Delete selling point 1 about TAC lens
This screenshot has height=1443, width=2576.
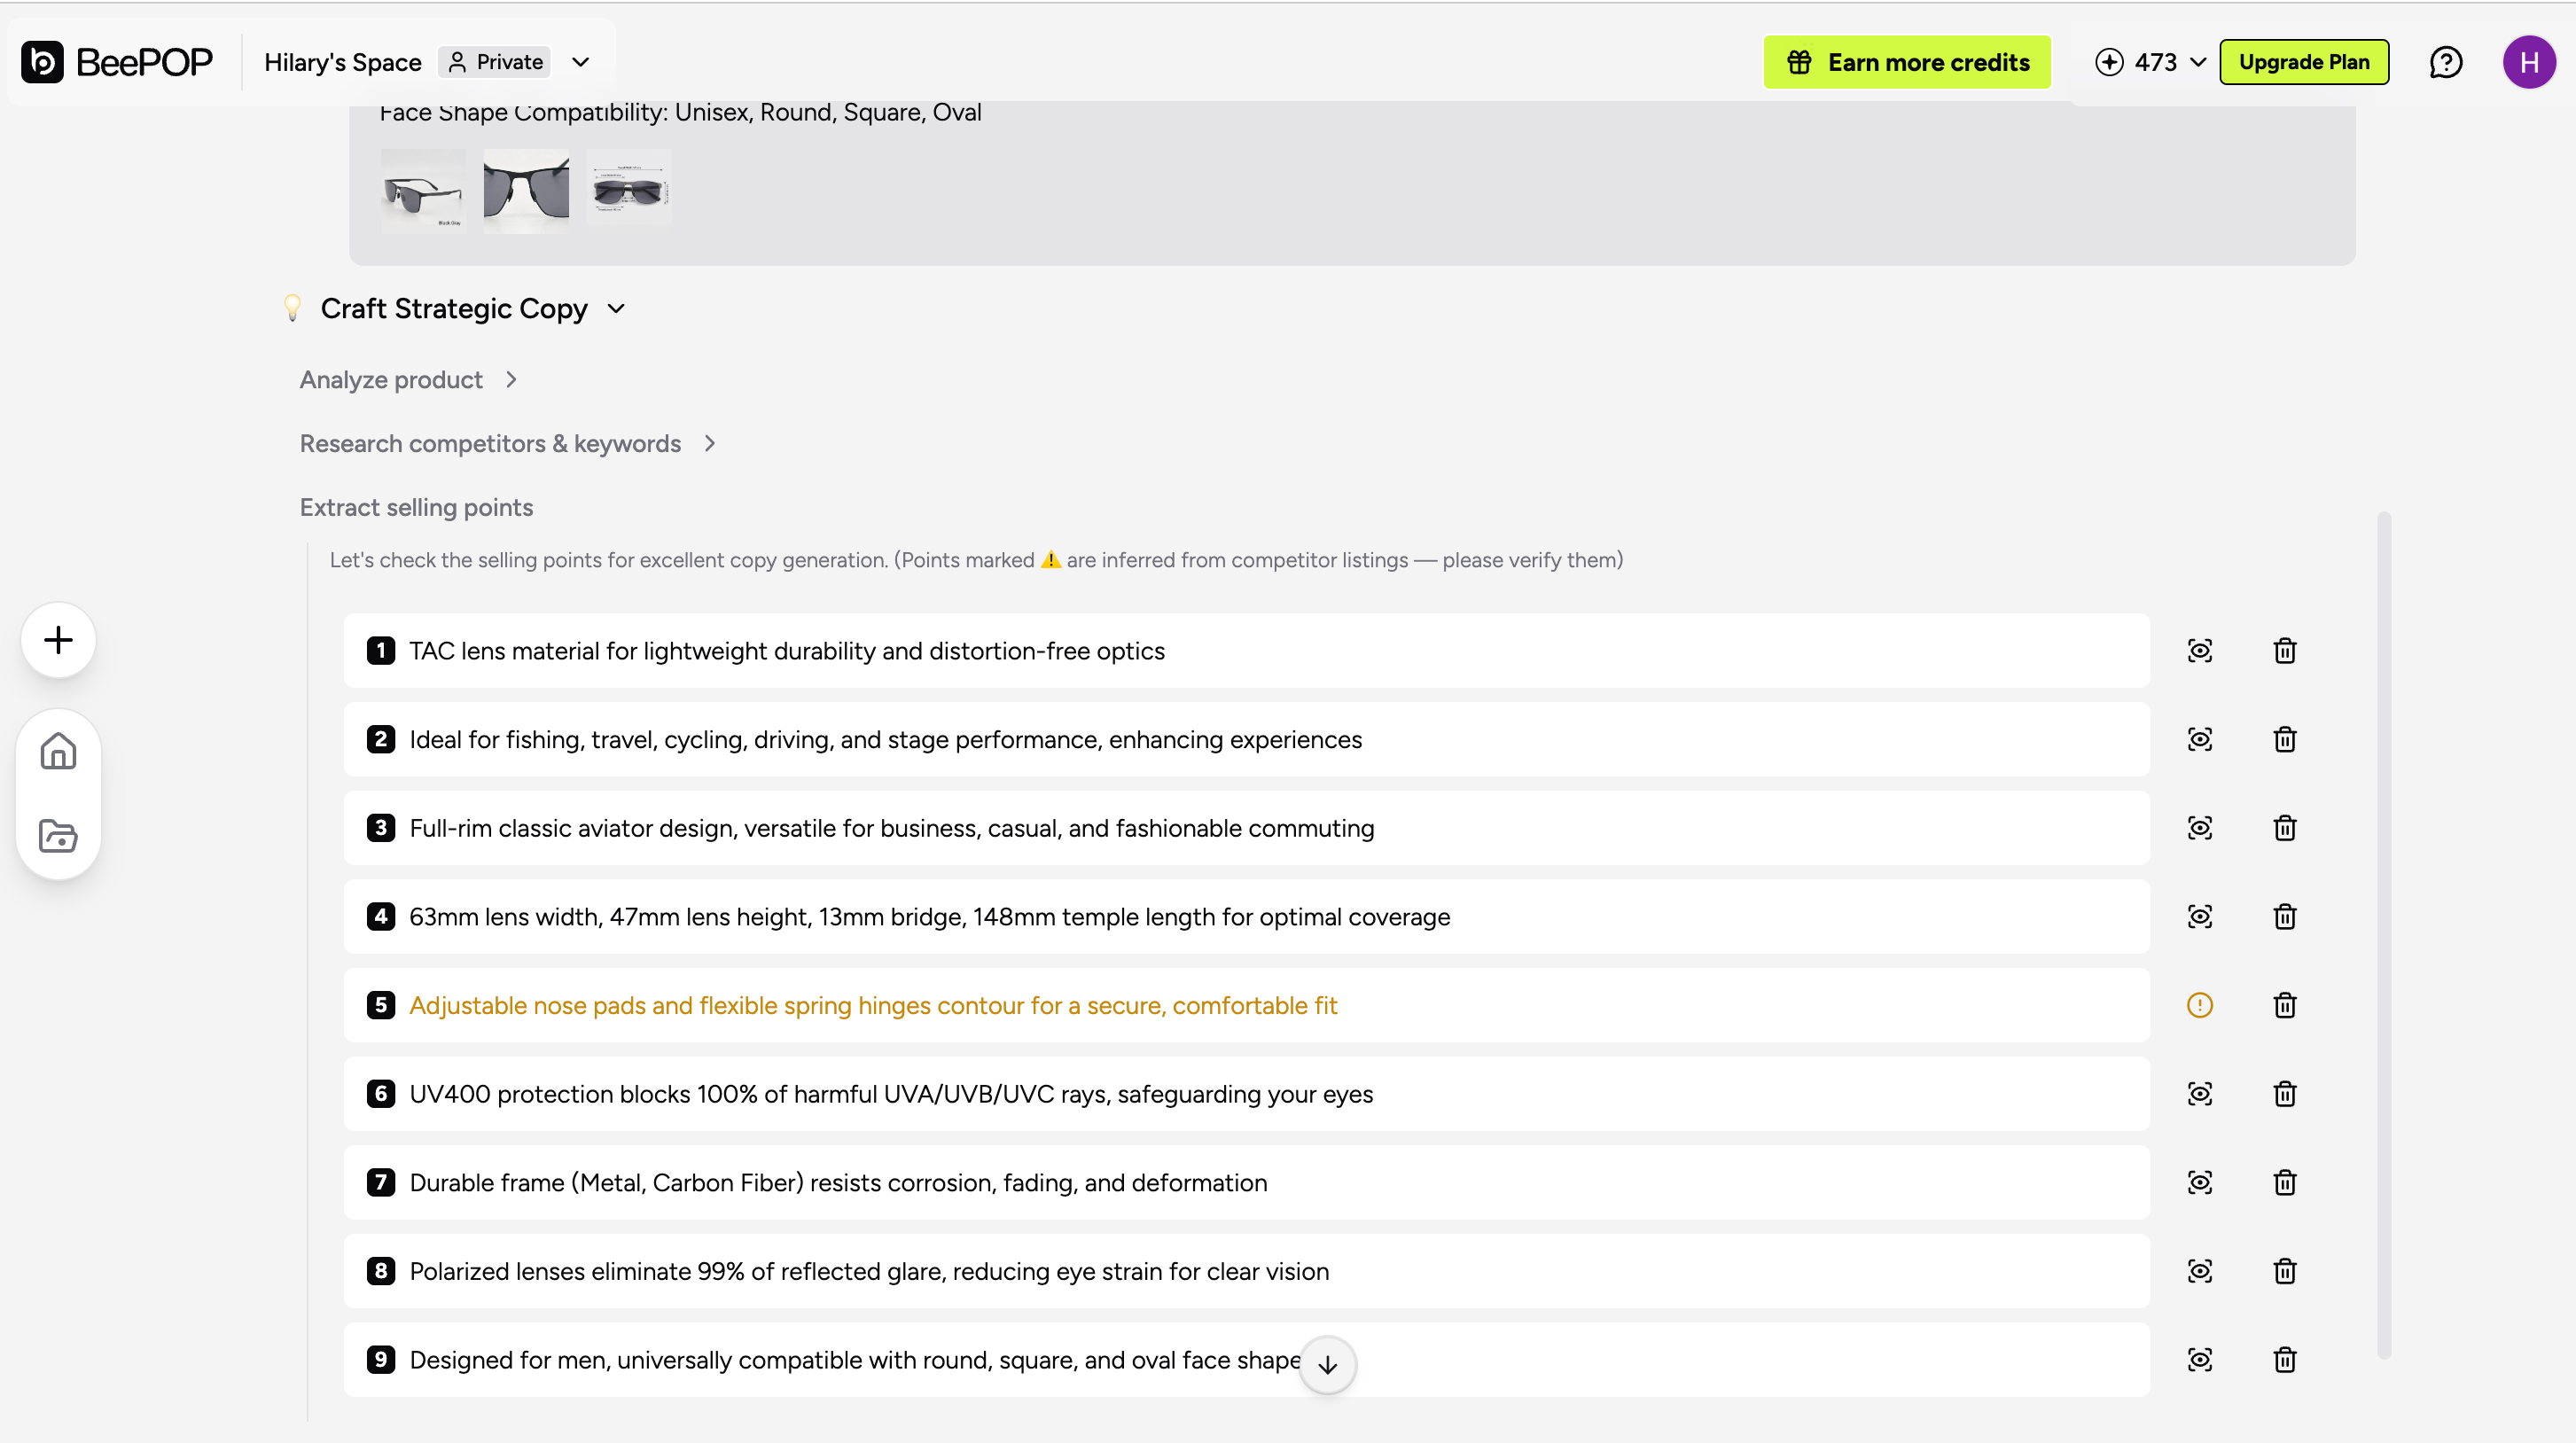(2284, 651)
